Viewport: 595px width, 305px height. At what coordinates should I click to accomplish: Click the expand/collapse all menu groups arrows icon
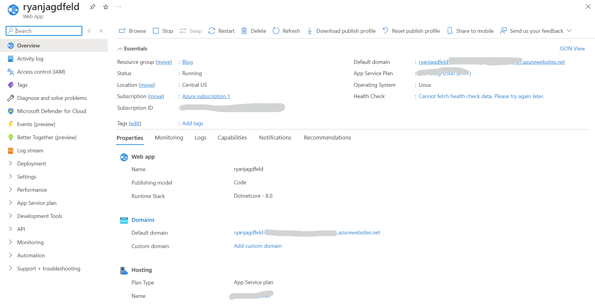[x=89, y=31]
